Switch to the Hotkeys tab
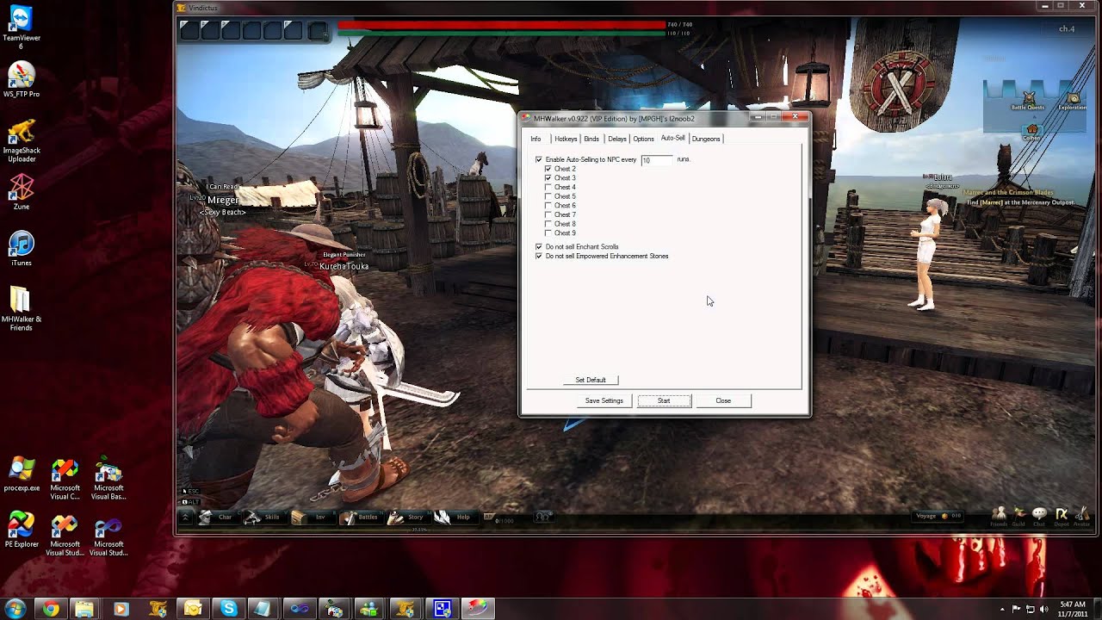This screenshot has height=620, width=1102. (566, 139)
